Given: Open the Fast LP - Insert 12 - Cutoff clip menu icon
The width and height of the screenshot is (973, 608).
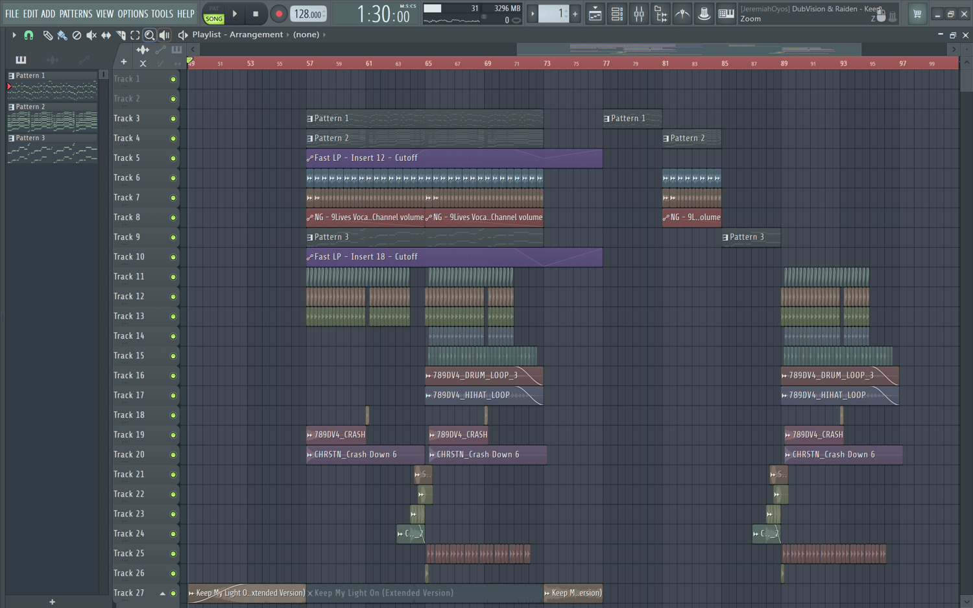Looking at the screenshot, I should pyautogui.click(x=310, y=158).
